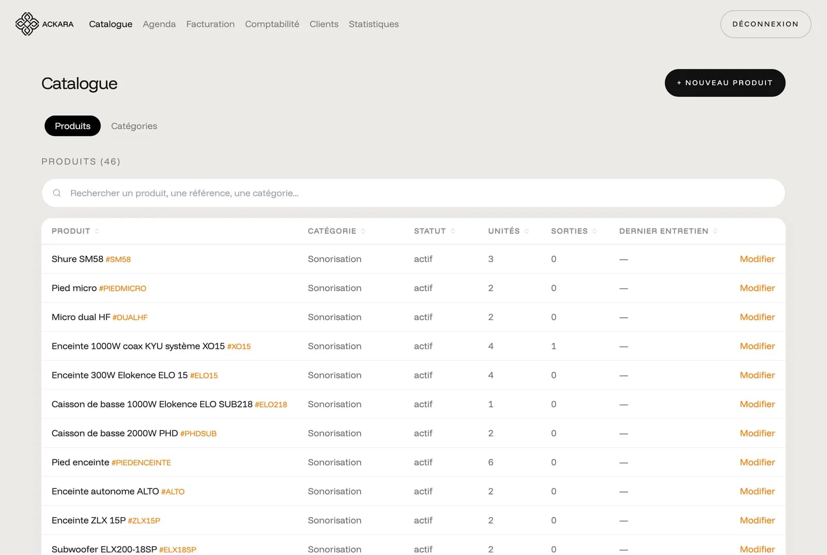Viewport: 827px width, 555px height.
Task: Sort by the Unités column arrow icon
Action: pyautogui.click(x=527, y=231)
